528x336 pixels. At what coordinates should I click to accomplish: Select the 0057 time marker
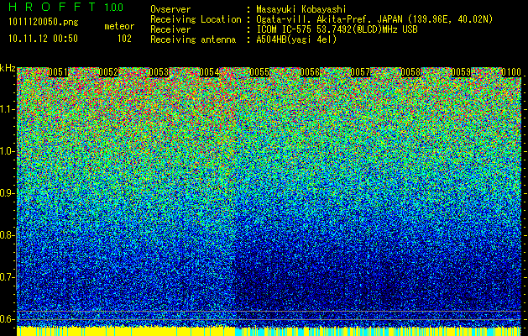[360, 72]
